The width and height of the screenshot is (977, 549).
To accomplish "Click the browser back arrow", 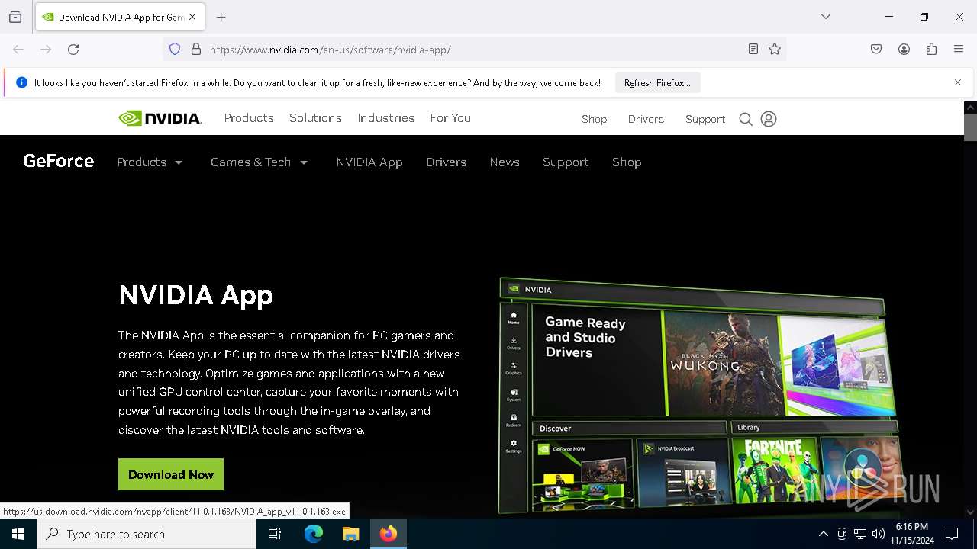I will [x=18, y=50].
